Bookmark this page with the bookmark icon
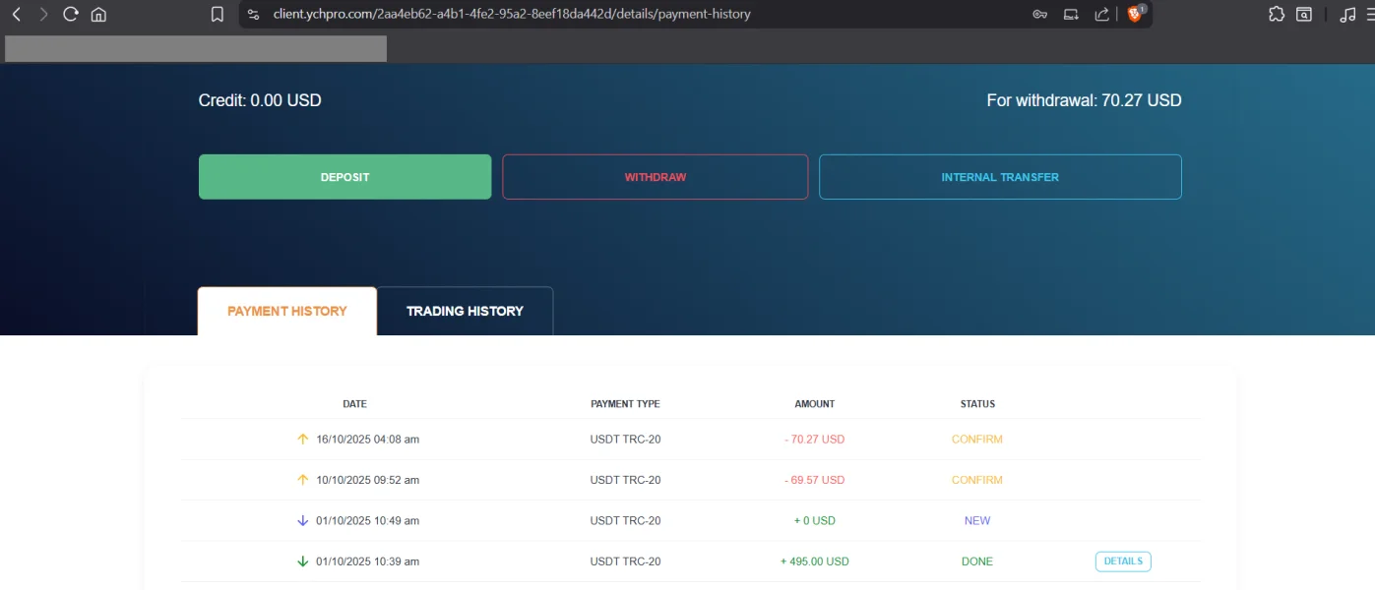Viewport: 1375px width, 590px height. coord(218,14)
